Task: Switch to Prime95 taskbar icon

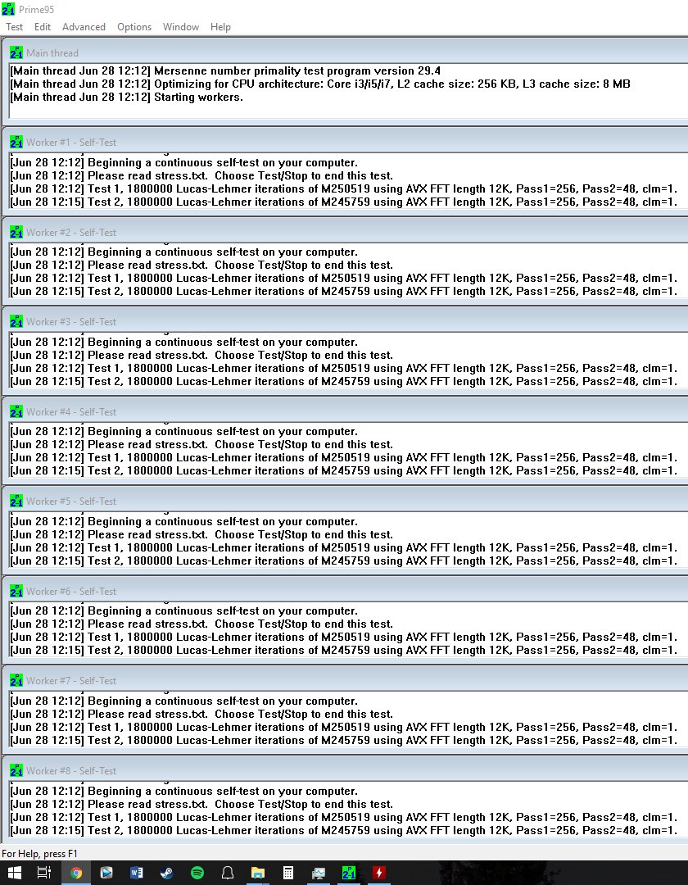Action: click(x=349, y=873)
